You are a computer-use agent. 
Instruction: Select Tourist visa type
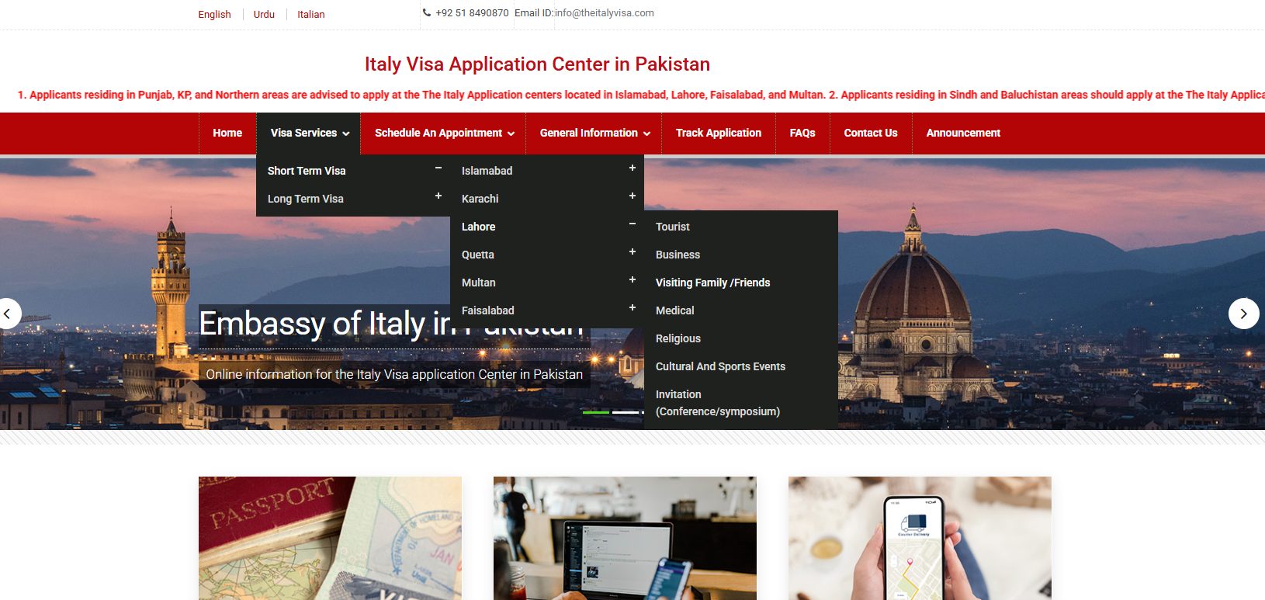(x=673, y=227)
